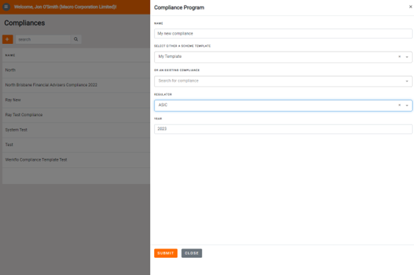The width and height of the screenshot is (414, 275).
Task: Click the compliances search box
Action: [x=43, y=39]
